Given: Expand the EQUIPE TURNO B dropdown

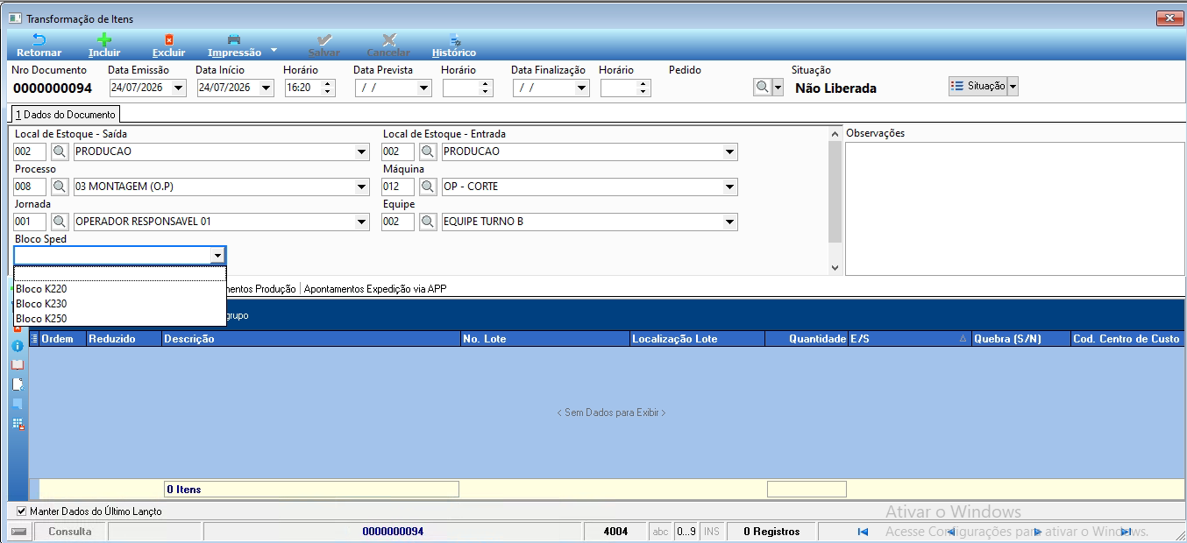Looking at the screenshot, I should tap(730, 222).
